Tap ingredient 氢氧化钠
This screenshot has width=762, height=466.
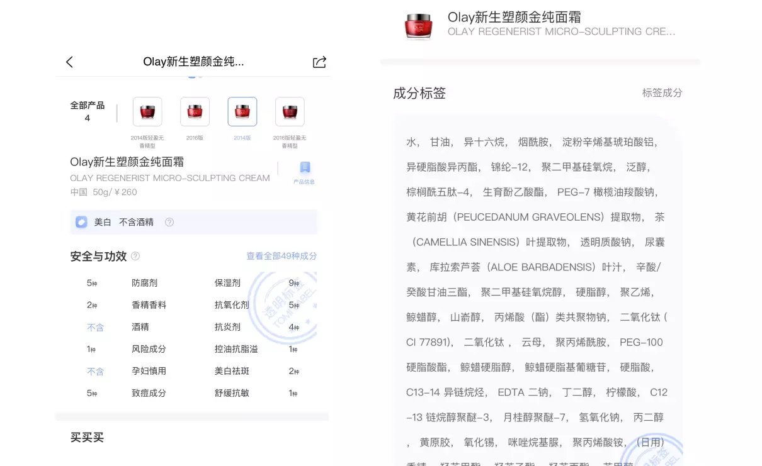coord(600,417)
